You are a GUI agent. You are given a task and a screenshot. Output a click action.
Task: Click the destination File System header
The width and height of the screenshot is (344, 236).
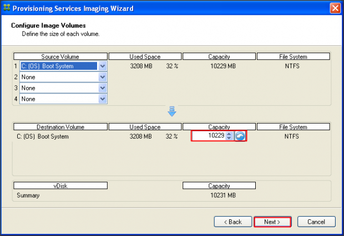pos(294,127)
